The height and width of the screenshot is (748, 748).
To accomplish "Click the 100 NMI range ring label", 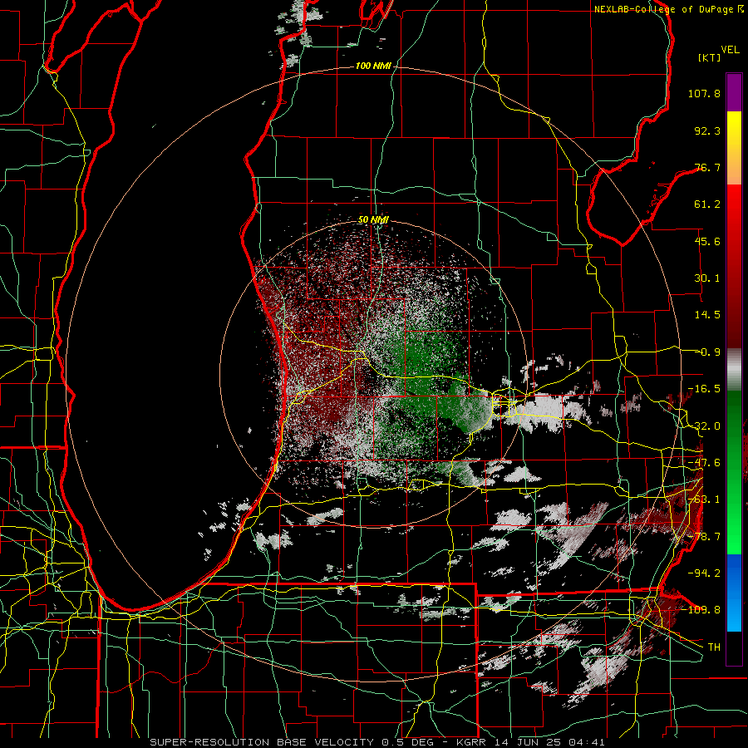I will pos(373,66).
